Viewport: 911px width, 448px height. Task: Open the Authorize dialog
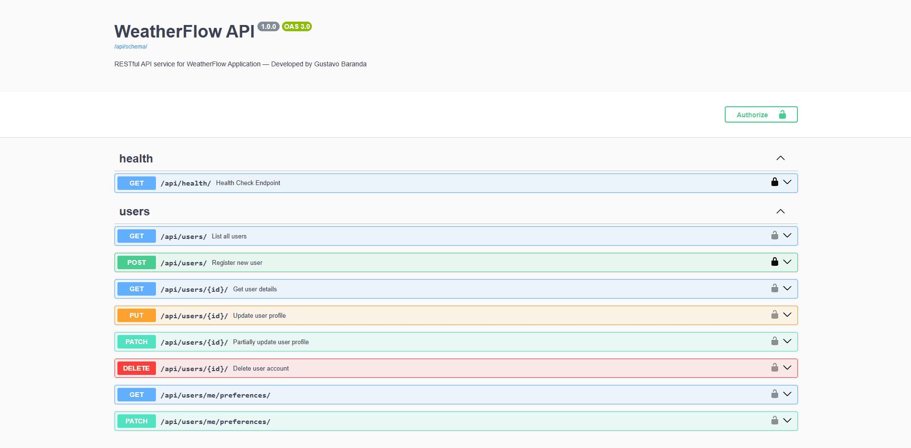pyautogui.click(x=761, y=114)
